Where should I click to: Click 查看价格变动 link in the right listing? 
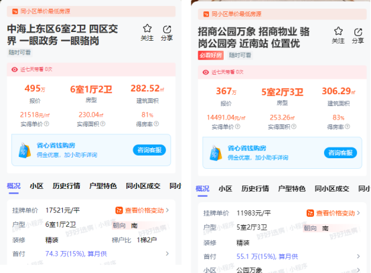336,213
